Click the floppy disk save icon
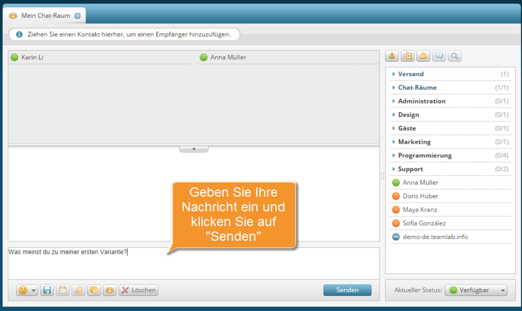This screenshot has width=522, height=311. point(47,290)
